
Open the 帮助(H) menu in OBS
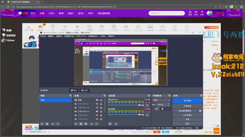point(111,36)
